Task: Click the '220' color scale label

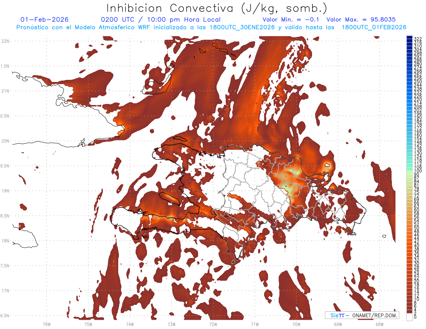Action: click(x=418, y=99)
